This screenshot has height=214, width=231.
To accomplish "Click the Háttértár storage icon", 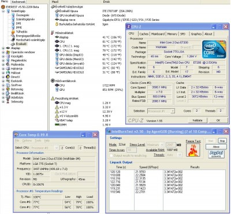I will pyautogui.click(x=8, y=69).
